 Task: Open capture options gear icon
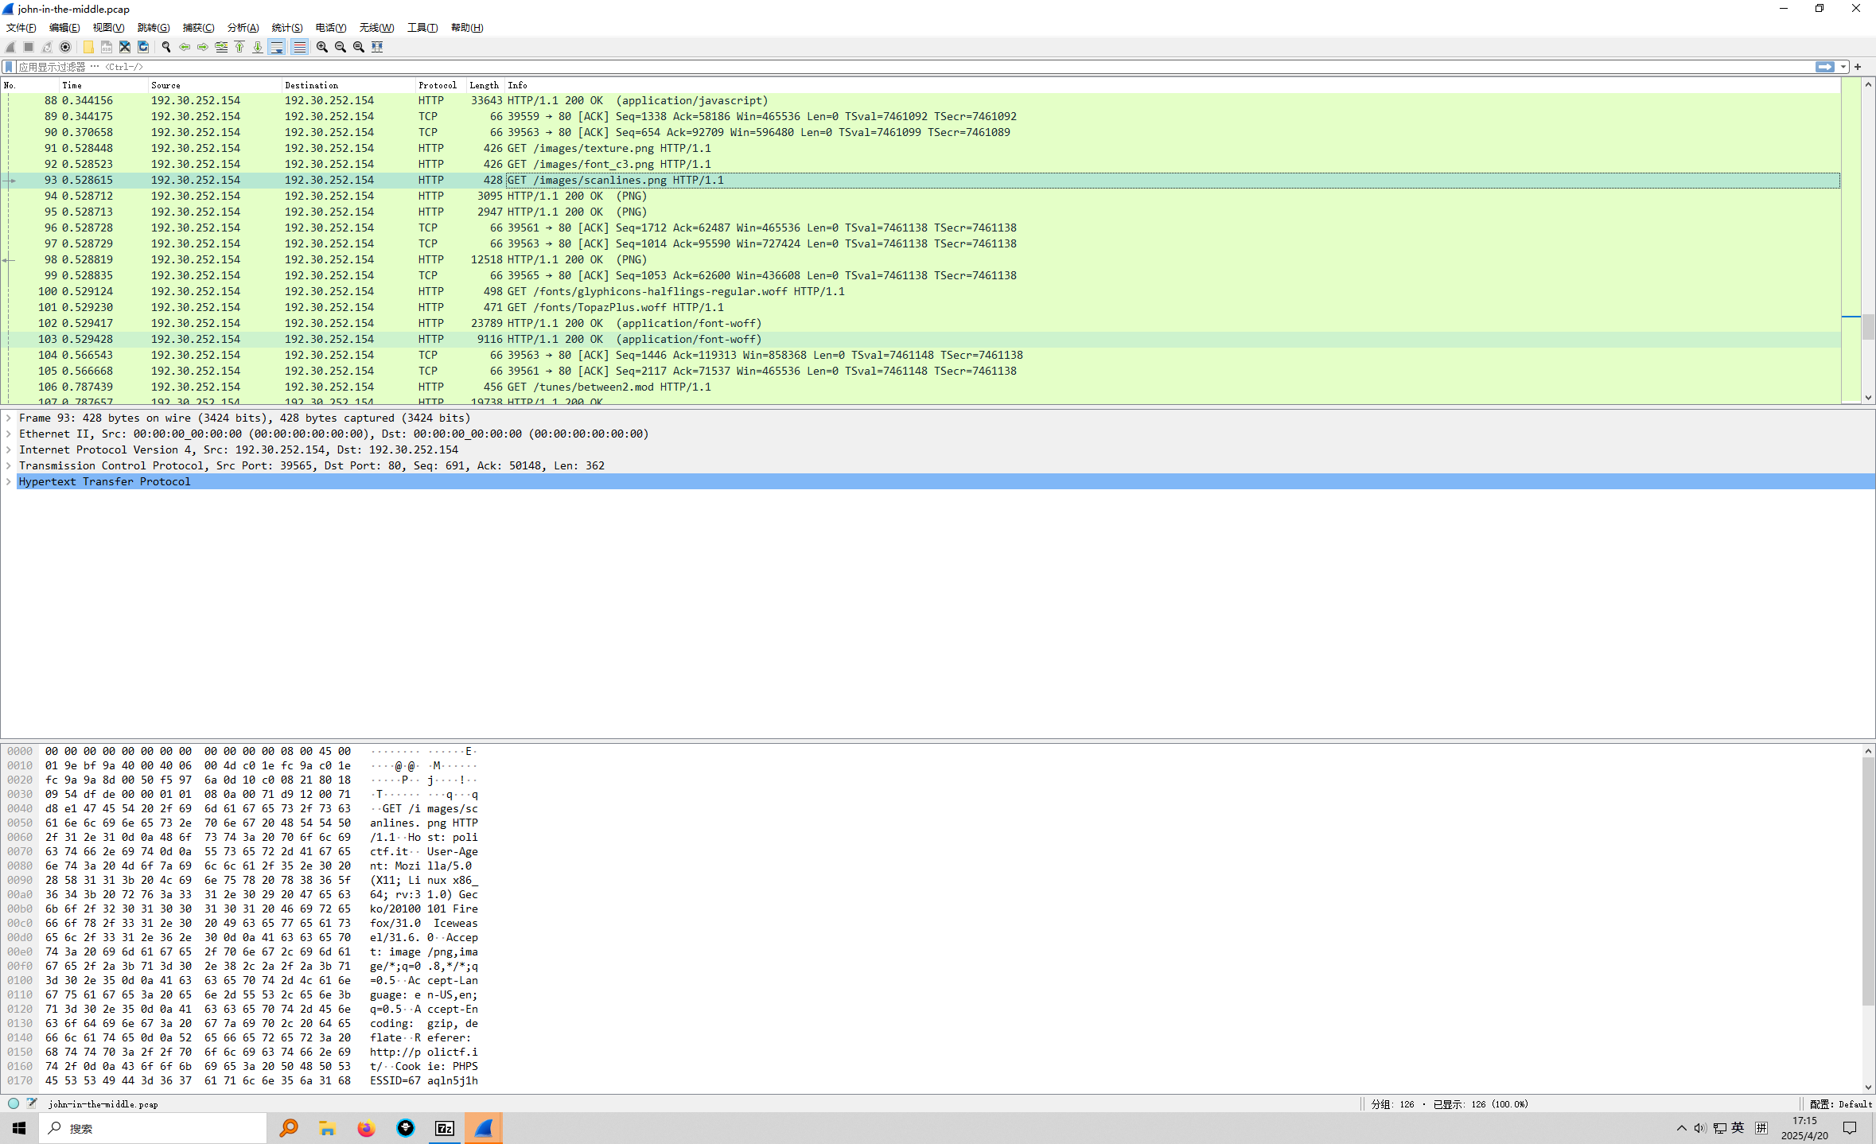[x=66, y=47]
